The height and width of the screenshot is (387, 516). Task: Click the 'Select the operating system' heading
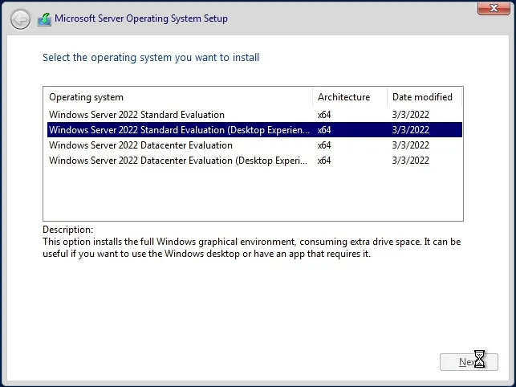click(x=151, y=58)
